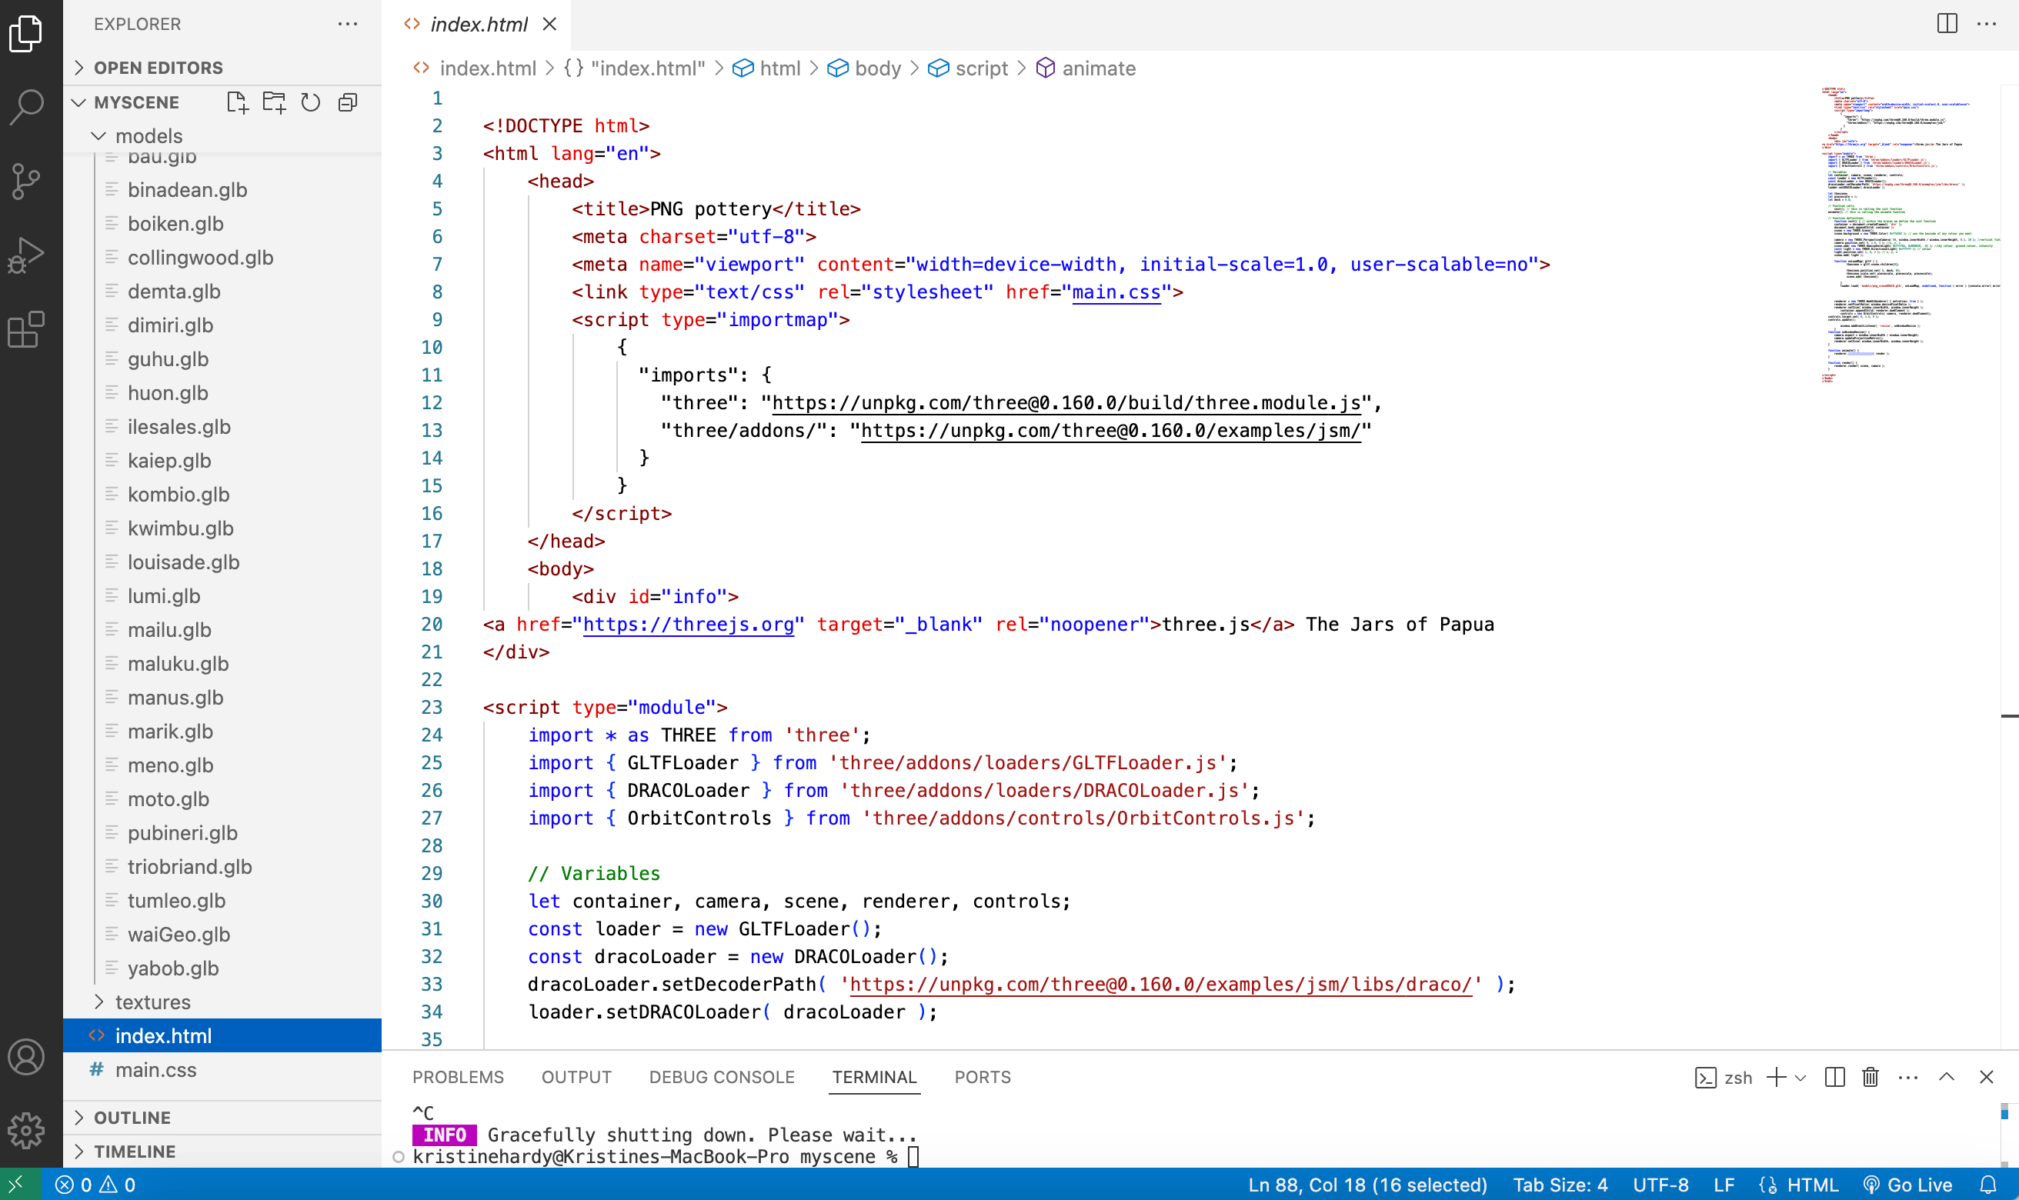Refresh the Explorer file tree

[x=311, y=103]
